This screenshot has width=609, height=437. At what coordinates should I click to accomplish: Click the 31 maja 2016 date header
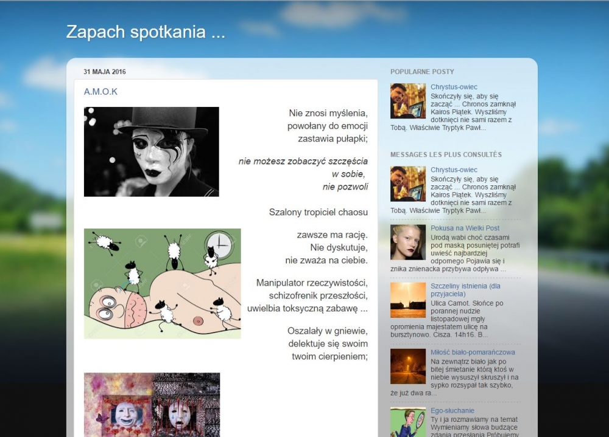105,72
